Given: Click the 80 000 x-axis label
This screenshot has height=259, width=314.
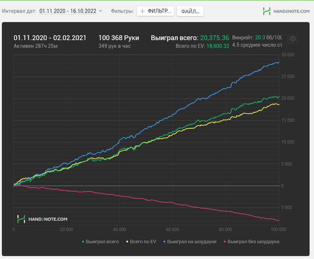Looking at the screenshot, I should (225, 229).
